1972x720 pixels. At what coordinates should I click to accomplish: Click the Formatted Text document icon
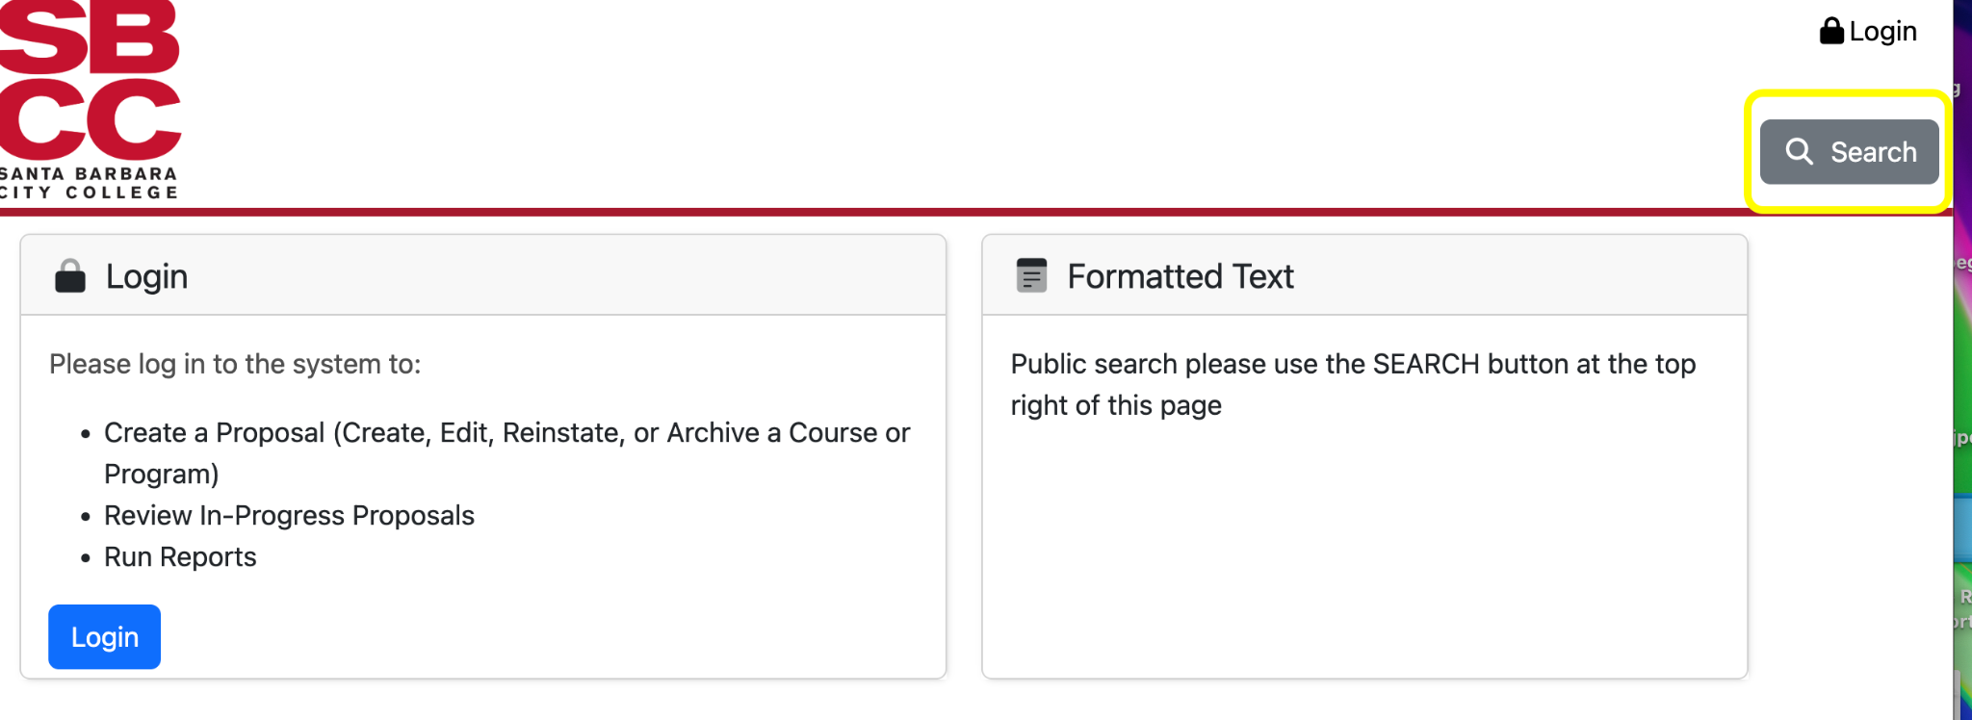(1031, 275)
